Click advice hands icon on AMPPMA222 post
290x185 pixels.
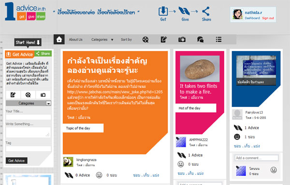click(181, 155)
